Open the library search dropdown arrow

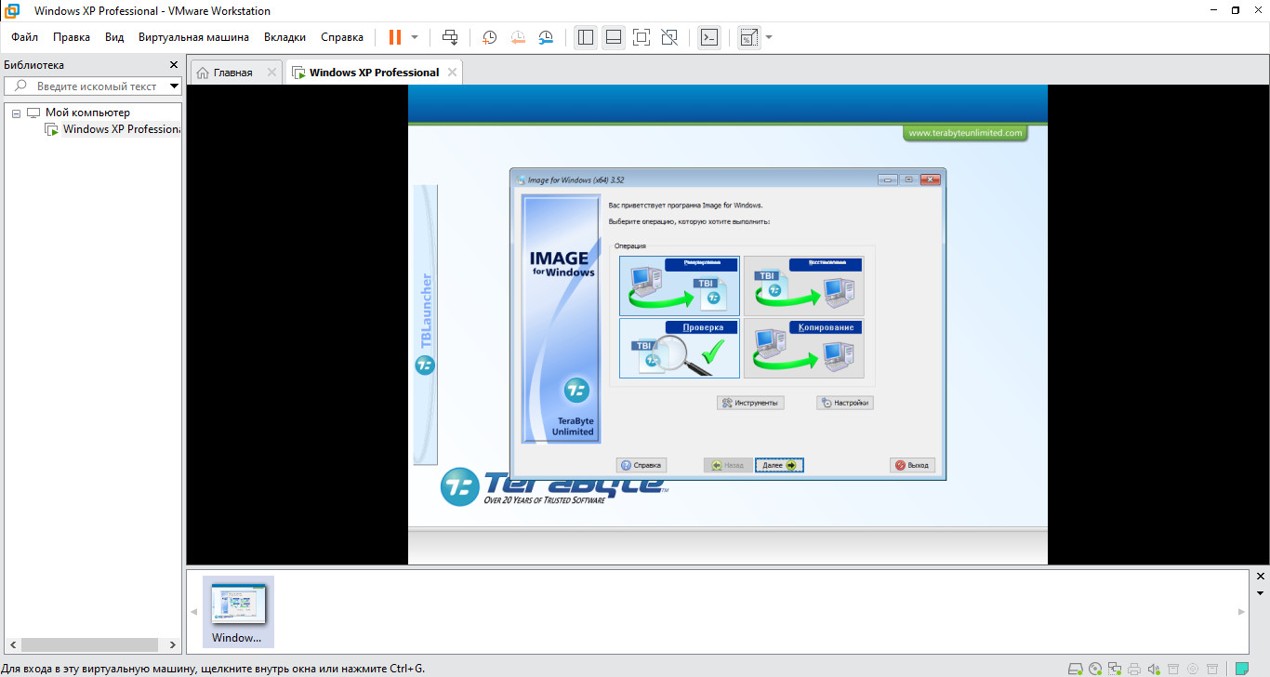pos(174,86)
